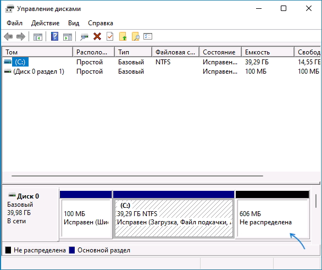Click the Диск 0 disk icon
This screenshot has width=322, height=270.
[x=12, y=195]
